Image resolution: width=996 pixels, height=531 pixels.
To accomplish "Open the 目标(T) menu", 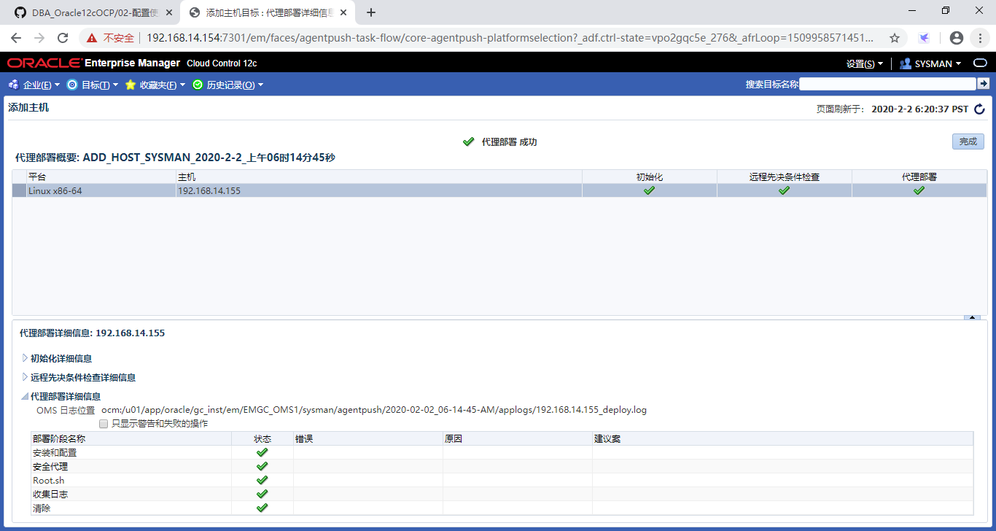I will pos(99,85).
